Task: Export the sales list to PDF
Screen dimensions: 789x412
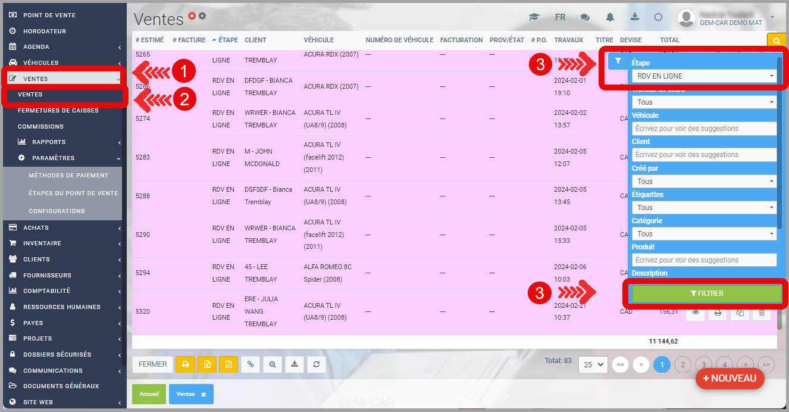Action: pos(228,364)
